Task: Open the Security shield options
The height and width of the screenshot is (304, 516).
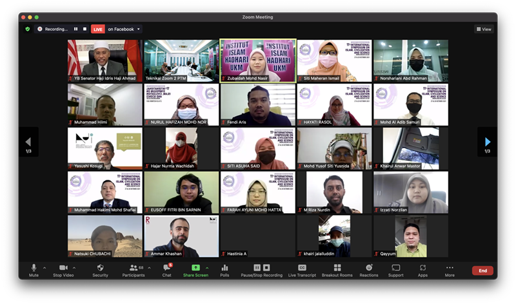Action: pos(100,268)
